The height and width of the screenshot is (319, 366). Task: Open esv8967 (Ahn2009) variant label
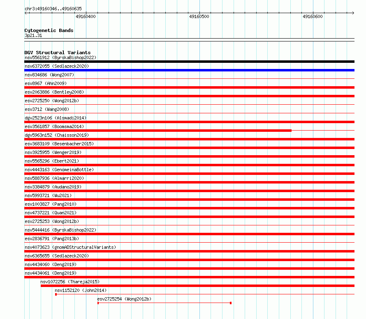(46, 83)
